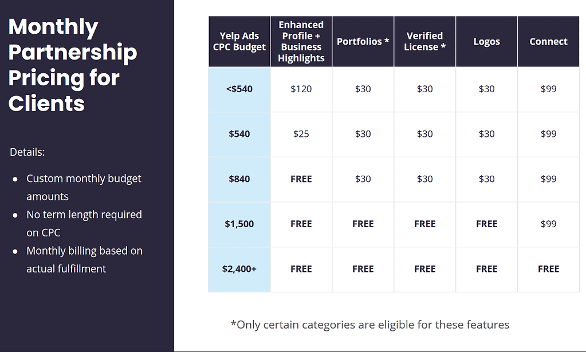
Task: Click the $120 Enhanced Profile price cell
Action: pos(301,89)
